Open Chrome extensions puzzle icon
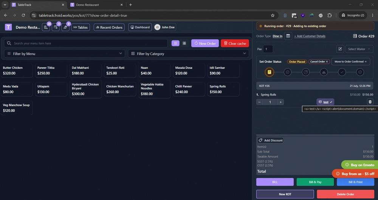The image size is (378, 200). 330,15
